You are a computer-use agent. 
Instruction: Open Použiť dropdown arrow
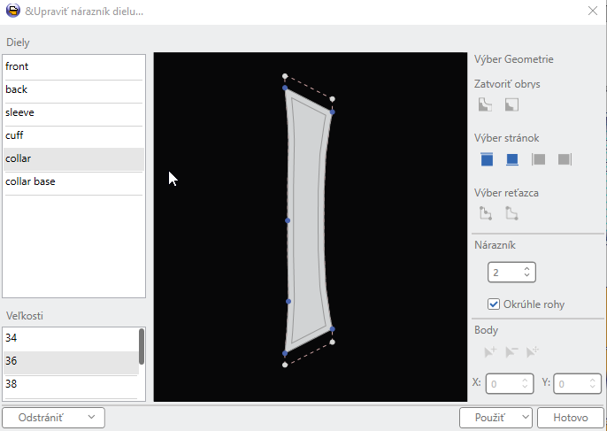526,417
